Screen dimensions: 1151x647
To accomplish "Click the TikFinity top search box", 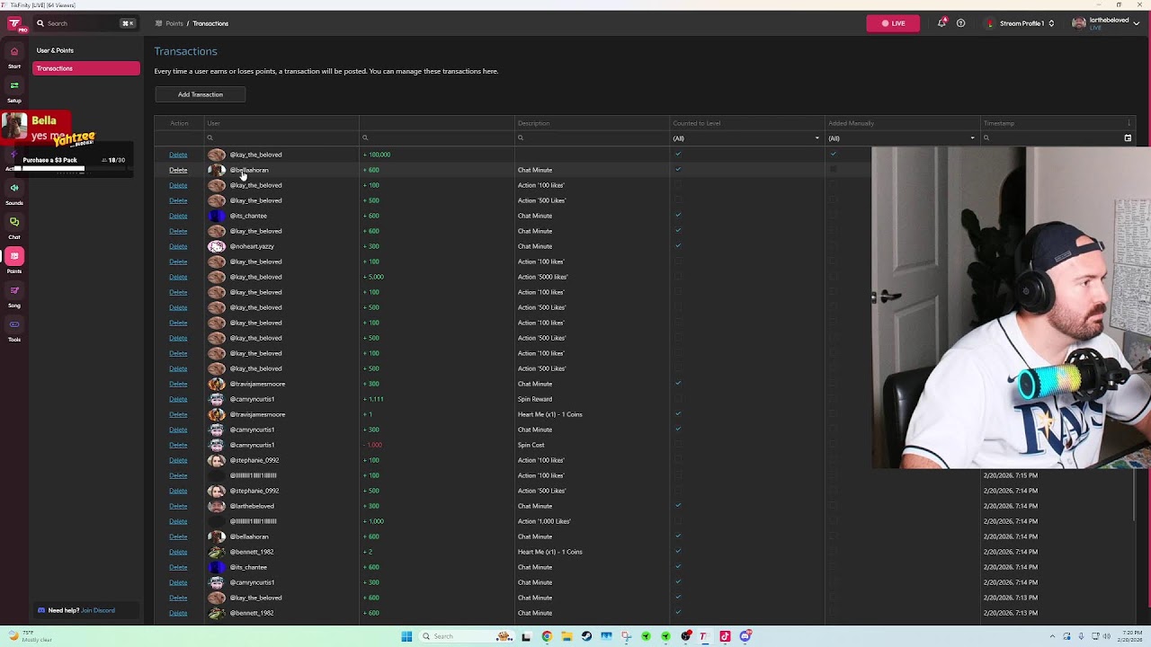I will coord(85,23).
